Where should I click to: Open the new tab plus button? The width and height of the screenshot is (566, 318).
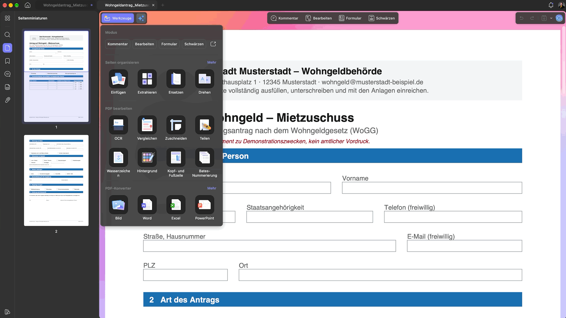click(163, 5)
